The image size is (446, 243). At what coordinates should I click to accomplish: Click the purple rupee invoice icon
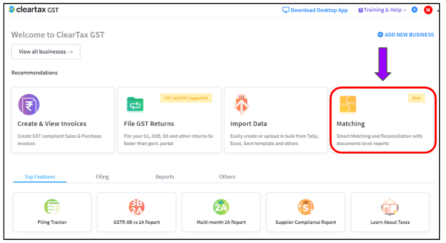(29, 104)
